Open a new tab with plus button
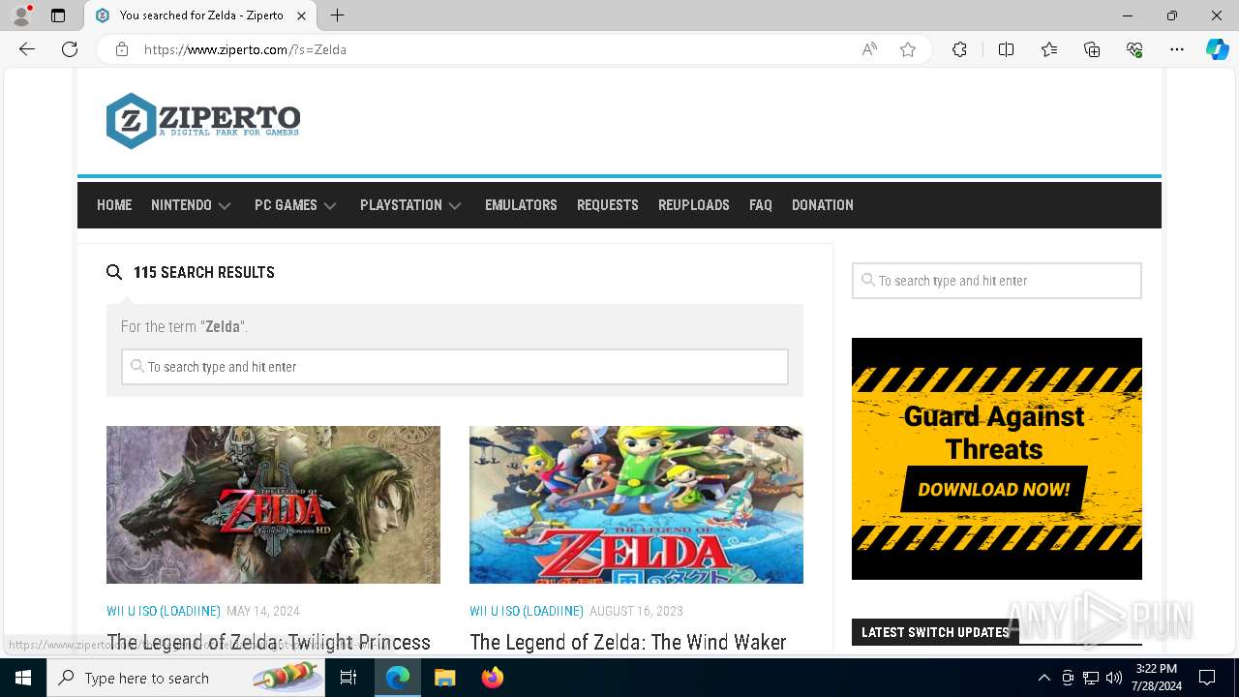 click(x=337, y=15)
